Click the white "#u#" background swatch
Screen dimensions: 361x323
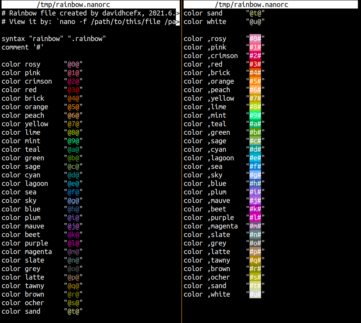255,294
